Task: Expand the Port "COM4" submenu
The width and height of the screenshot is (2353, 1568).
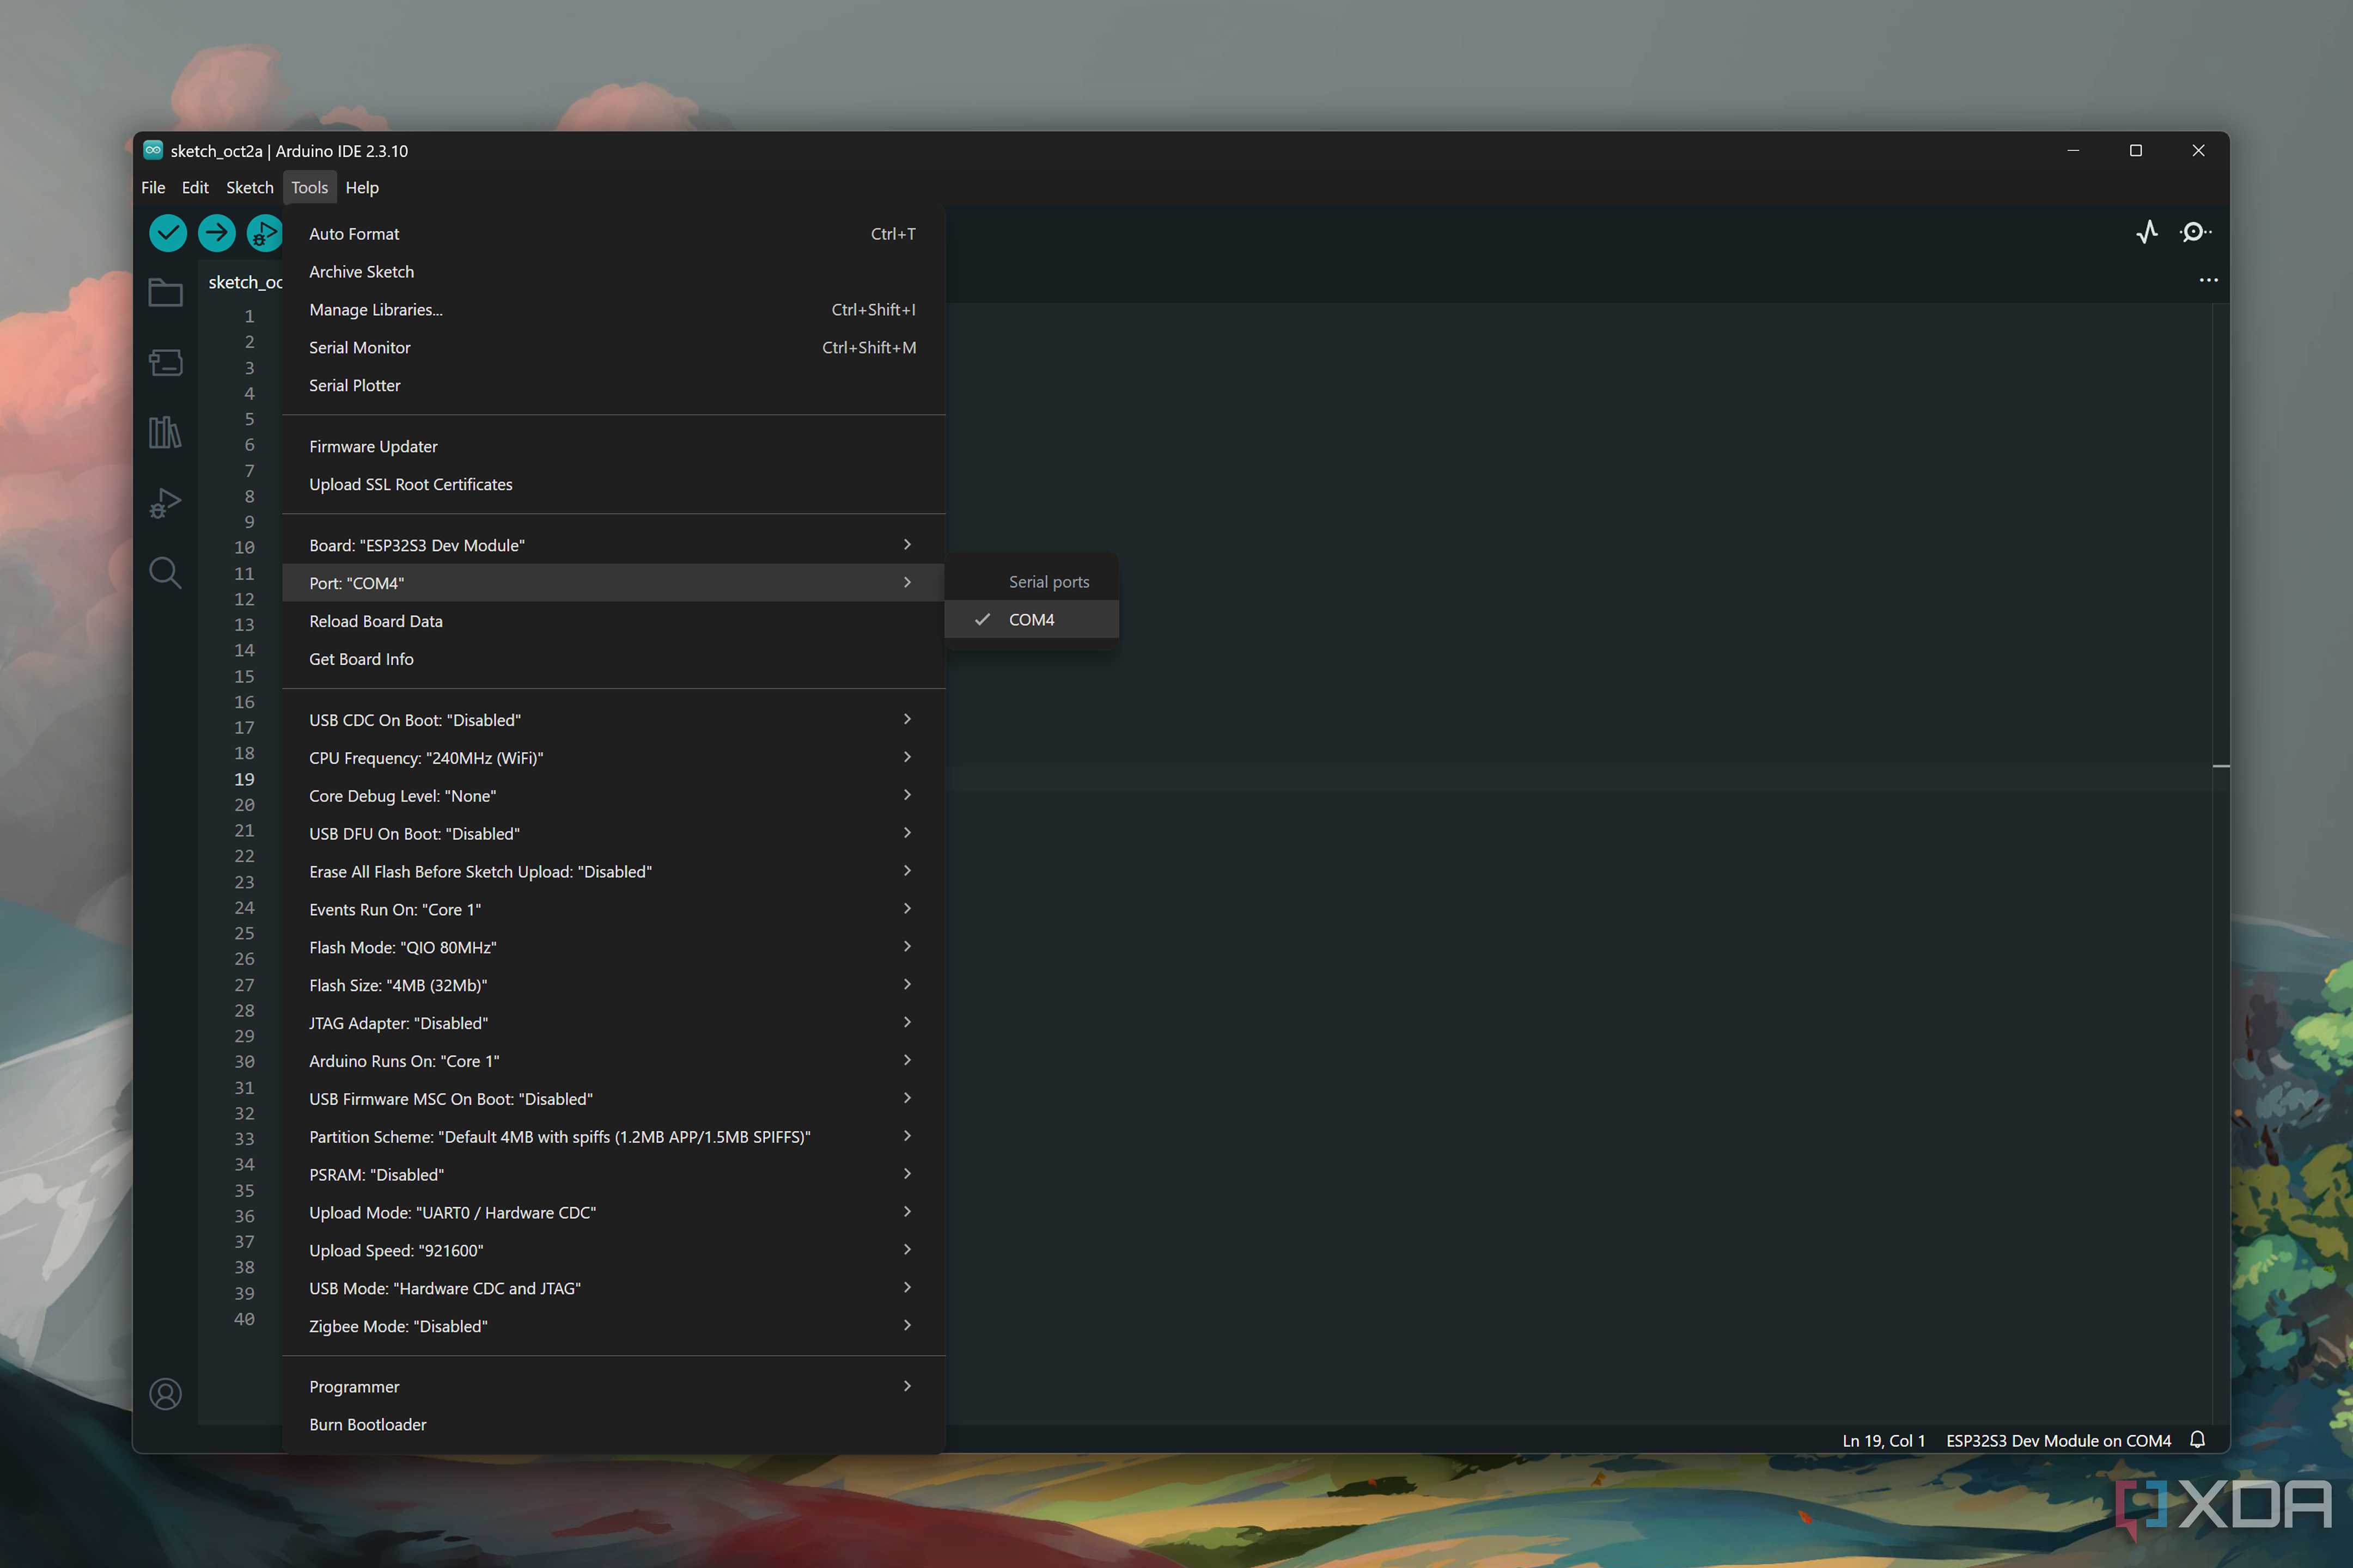Action: click(613, 583)
